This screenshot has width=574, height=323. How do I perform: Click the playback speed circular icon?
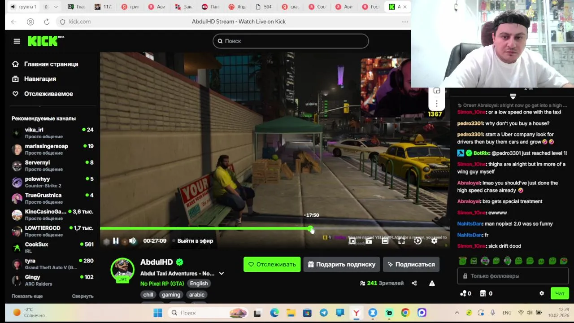pos(417,241)
